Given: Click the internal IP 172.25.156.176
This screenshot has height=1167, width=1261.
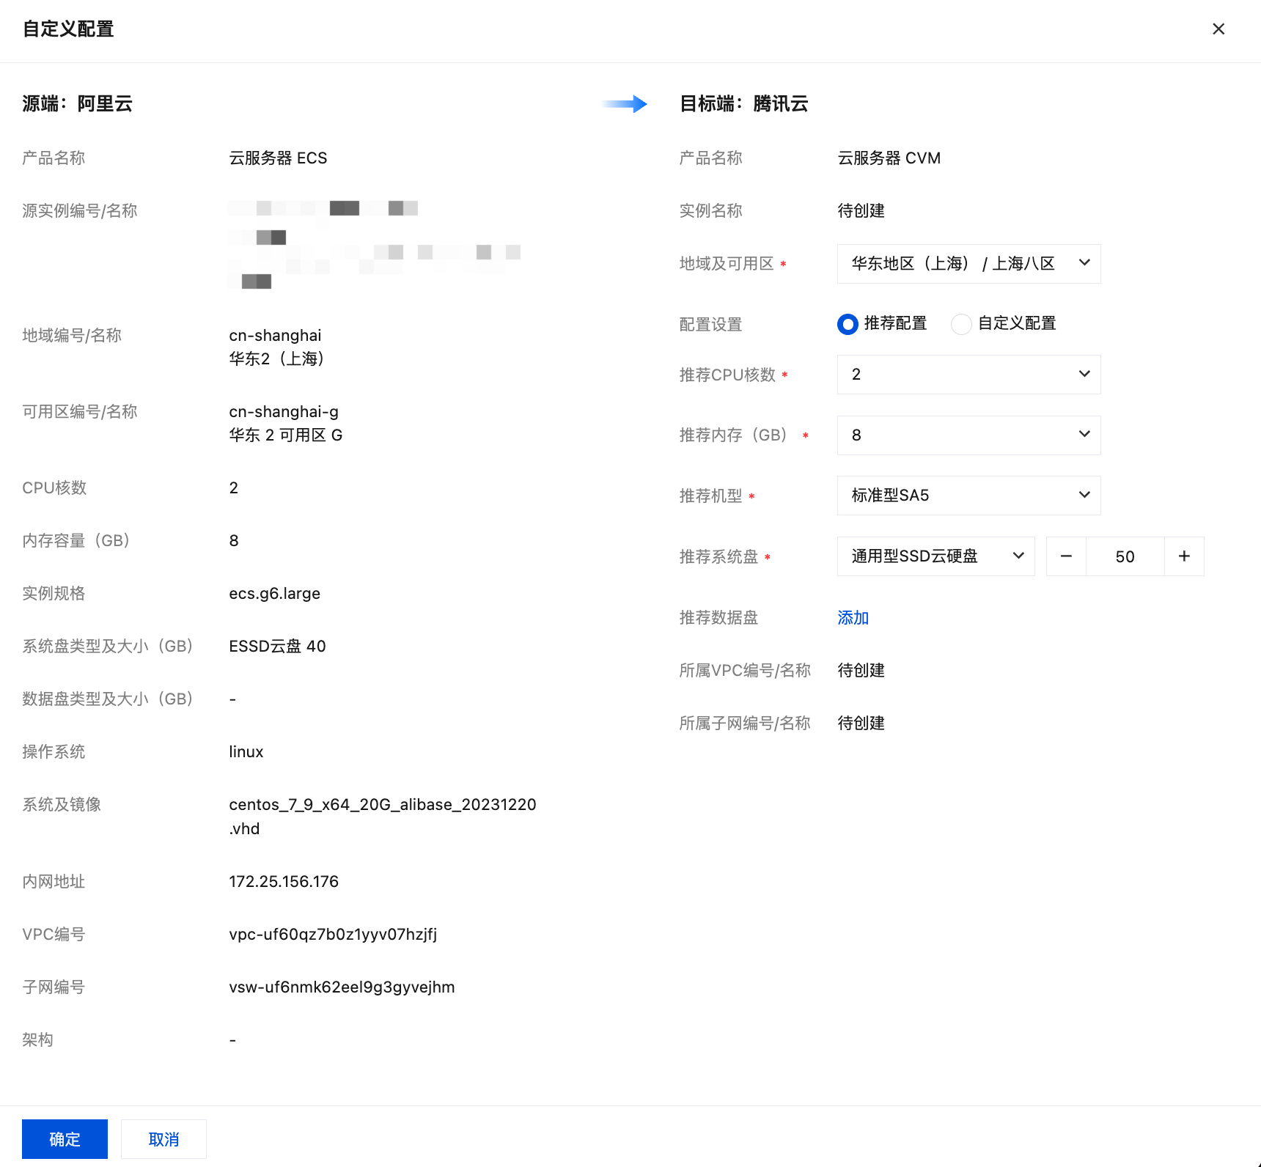Looking at the screenshot, I should 284,881.
